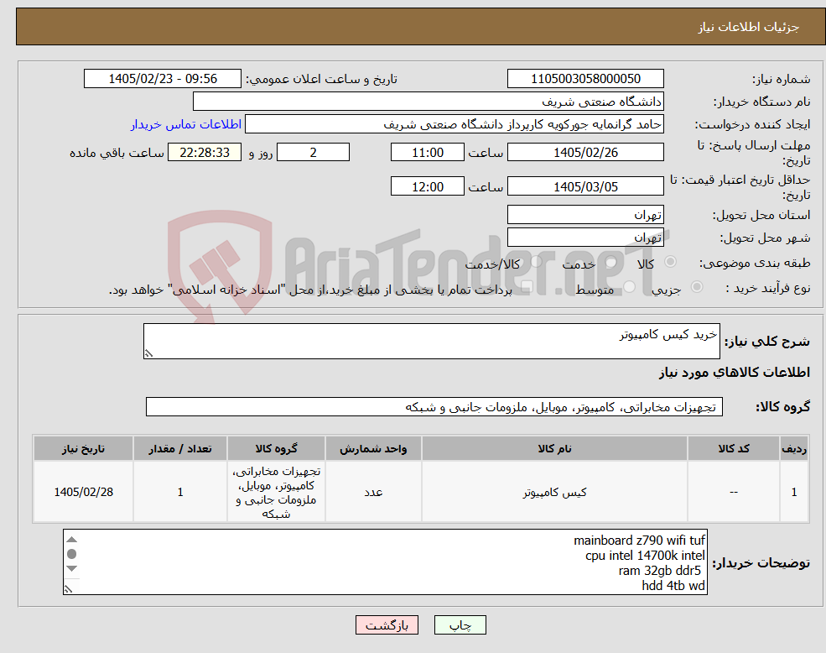826x653 pixels.
Task: Click the تاریخ نیاز column header
Action: pyautogui.click(x=83, y=448)
